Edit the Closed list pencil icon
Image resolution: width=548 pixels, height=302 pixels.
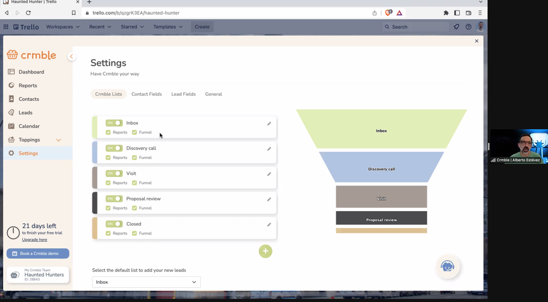(x=269, y=225)
